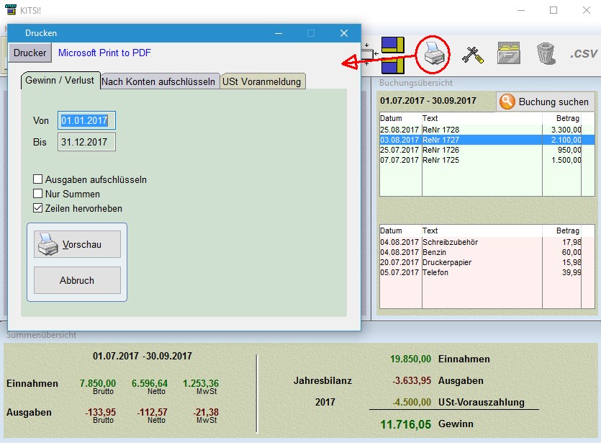Click the 'Buchung suchen' search button
Screen dimensions: 601x443
pos(546,102)
